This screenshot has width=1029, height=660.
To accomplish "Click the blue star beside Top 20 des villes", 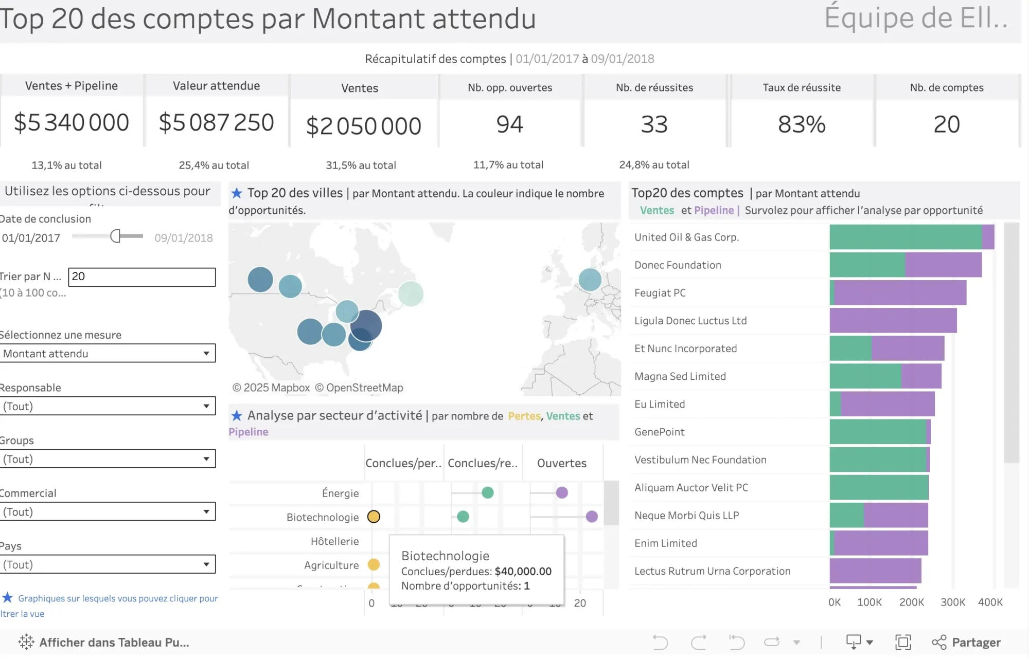I will click(237, 193).
